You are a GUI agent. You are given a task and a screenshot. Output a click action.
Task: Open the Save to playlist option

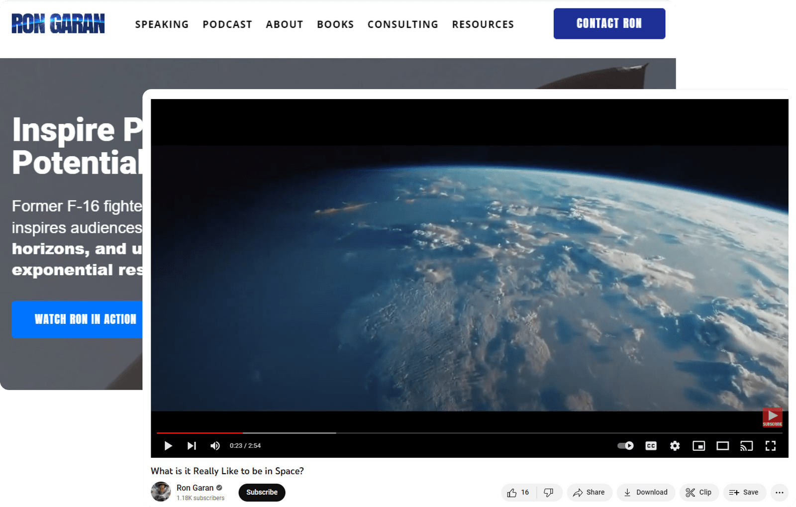pos(744,493)
